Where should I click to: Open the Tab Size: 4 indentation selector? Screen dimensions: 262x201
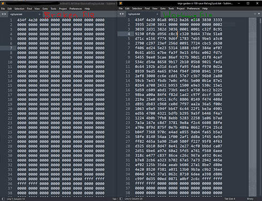pyautogui.click(x=230, y=199)
